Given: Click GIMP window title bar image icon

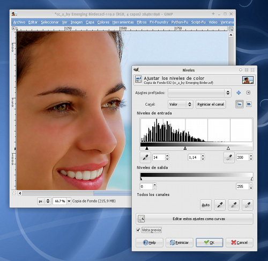Looking at the screenshot, I should click(x=14, y=14).
